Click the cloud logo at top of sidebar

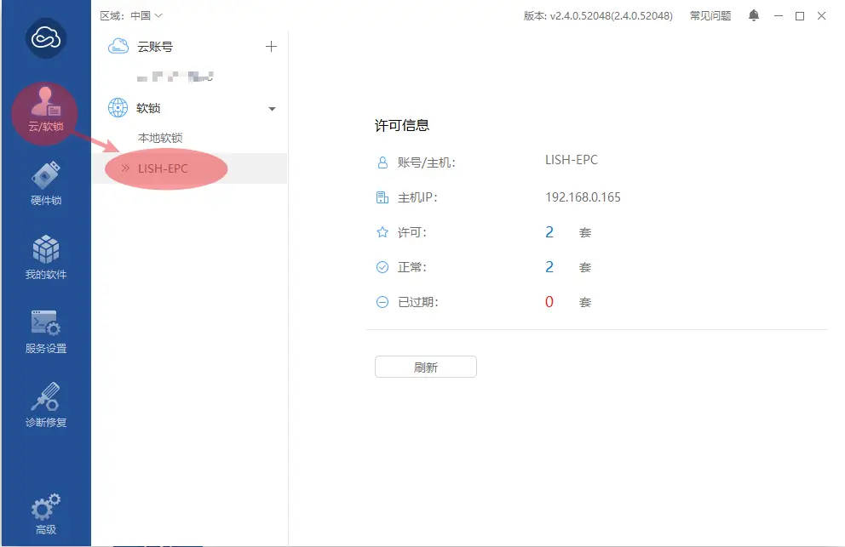click(45, 39)
